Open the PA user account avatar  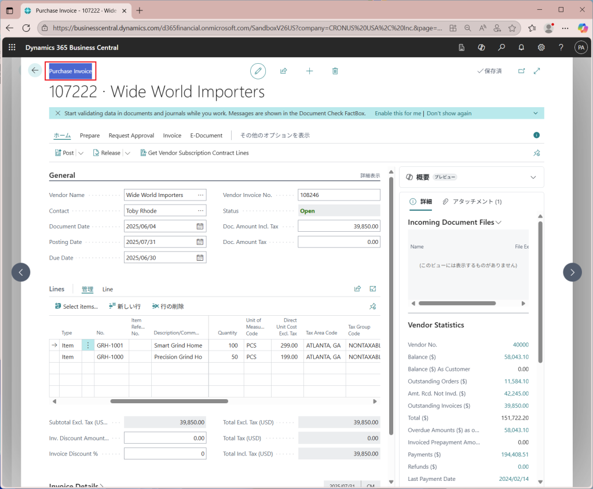click(x=581, y=48)
